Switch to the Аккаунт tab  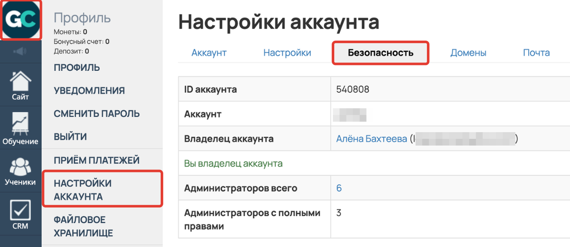209,53
